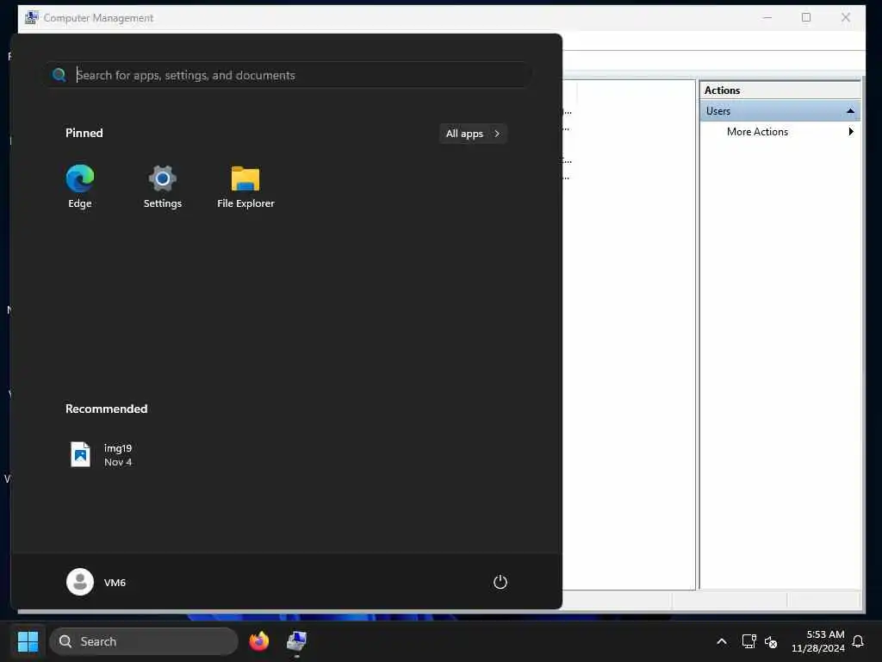
Task: Click the 11/28/2024 date in the taskbar
Action: click(x=818, y=648)
